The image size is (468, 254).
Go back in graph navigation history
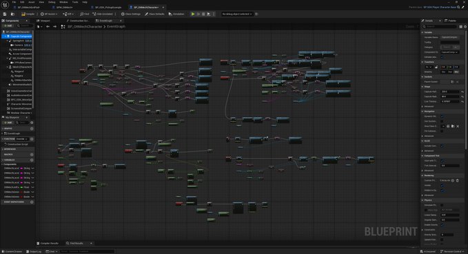point(48,27)
